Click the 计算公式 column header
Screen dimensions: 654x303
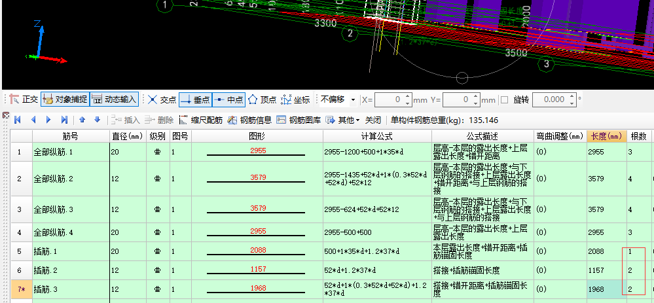377,136
